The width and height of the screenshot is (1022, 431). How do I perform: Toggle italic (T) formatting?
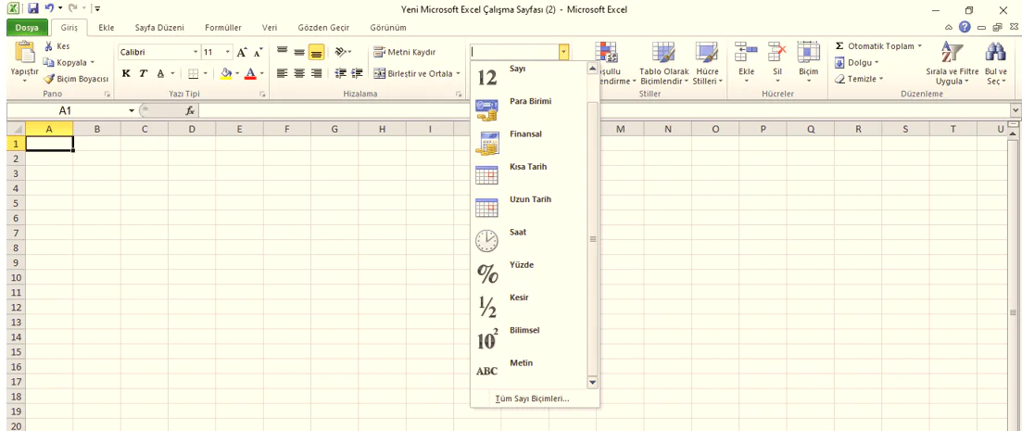point(144,73)
